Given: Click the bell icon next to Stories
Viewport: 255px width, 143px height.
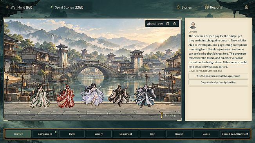Looking at the screenshot, I should point(178,7).
